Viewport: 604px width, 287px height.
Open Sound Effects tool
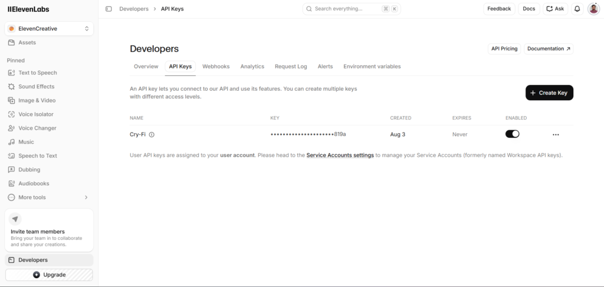point(49,87)
